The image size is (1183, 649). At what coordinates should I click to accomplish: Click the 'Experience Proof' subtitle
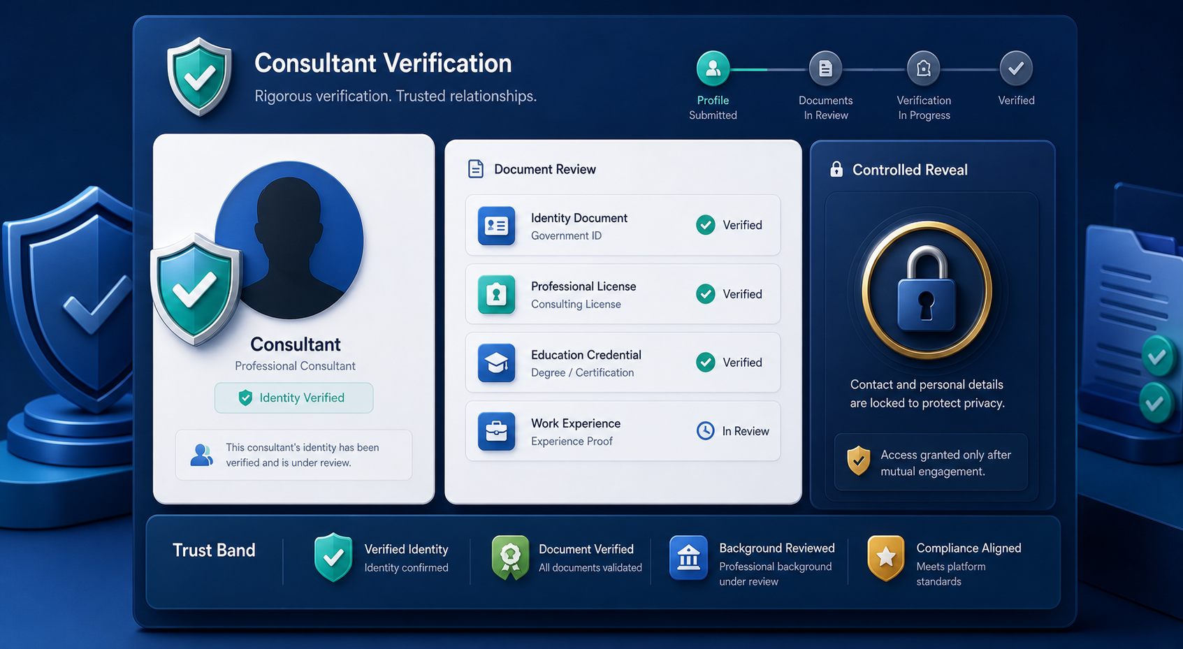(x=572, y=442)
